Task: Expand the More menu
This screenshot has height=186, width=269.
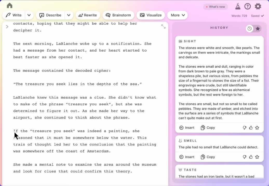Action: point(178,15)
